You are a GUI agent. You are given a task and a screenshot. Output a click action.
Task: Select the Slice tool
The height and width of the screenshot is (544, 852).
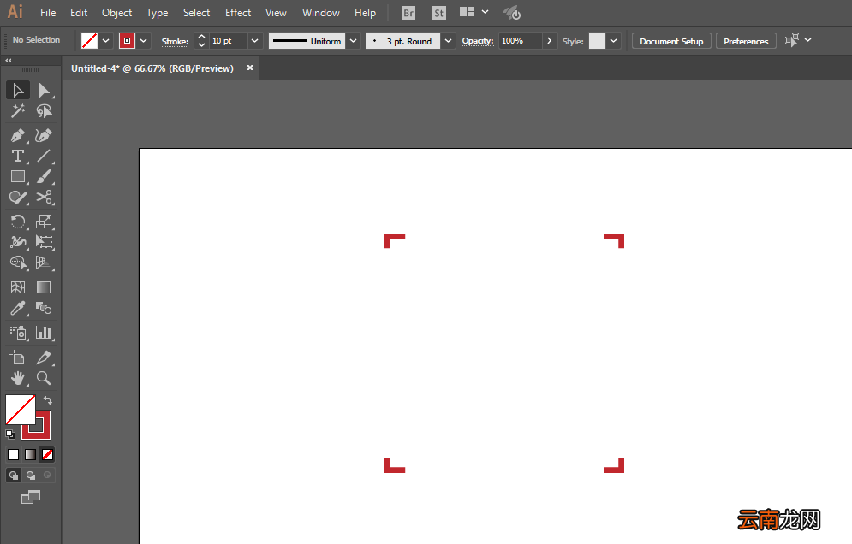44,358
